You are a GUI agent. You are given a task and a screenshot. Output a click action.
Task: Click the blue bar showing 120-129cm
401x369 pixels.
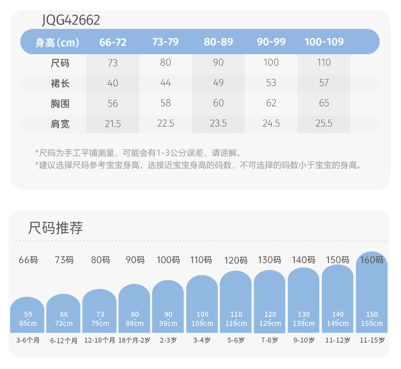(x=270, y=302)
